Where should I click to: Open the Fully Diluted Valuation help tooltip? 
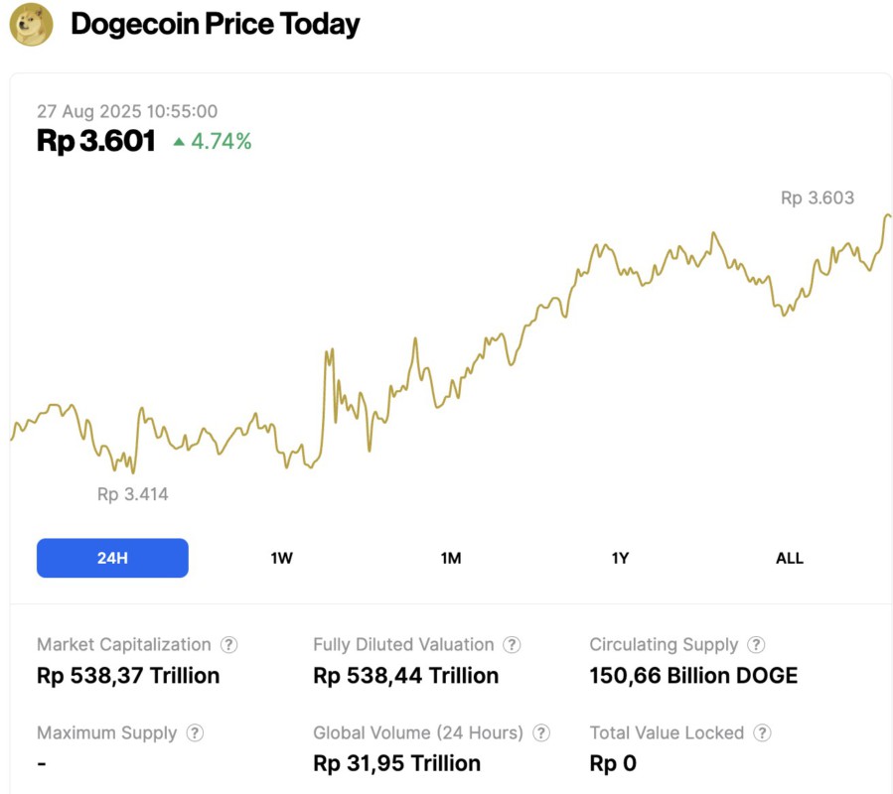pyautogui.click(x=513, y=644)
